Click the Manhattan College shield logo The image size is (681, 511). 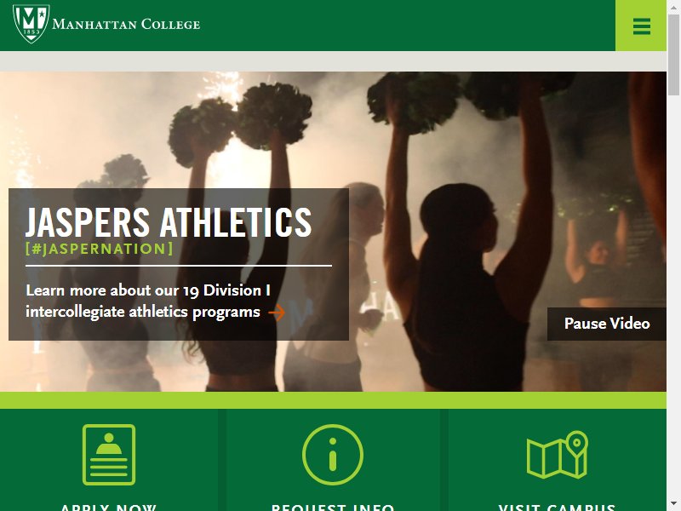31,24
